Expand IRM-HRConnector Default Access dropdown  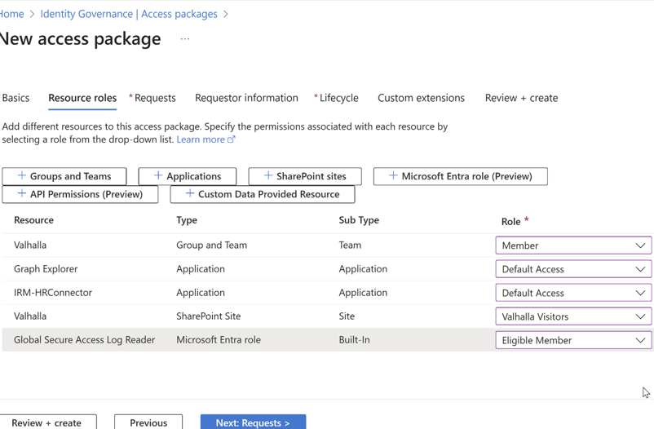[573, 293]
